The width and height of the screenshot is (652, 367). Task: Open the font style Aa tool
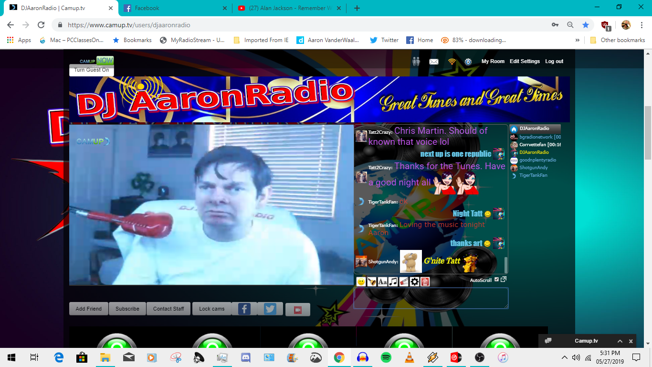382,282
